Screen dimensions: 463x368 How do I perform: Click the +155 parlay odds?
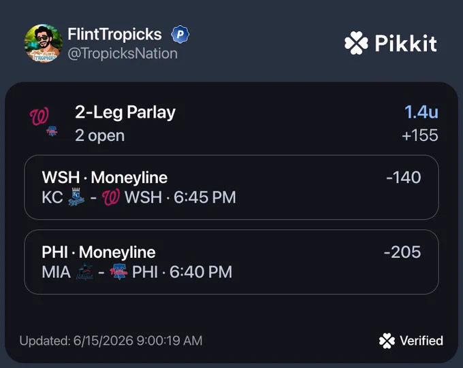(x=420, y=135)
